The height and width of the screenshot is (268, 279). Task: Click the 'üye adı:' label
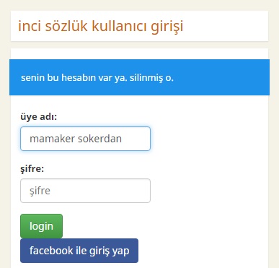[x=38, y=117]
